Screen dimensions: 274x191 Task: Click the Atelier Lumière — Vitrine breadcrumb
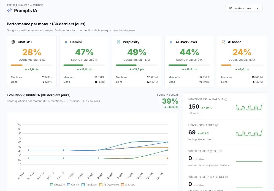pyautogui.click(x=25, y=5)
